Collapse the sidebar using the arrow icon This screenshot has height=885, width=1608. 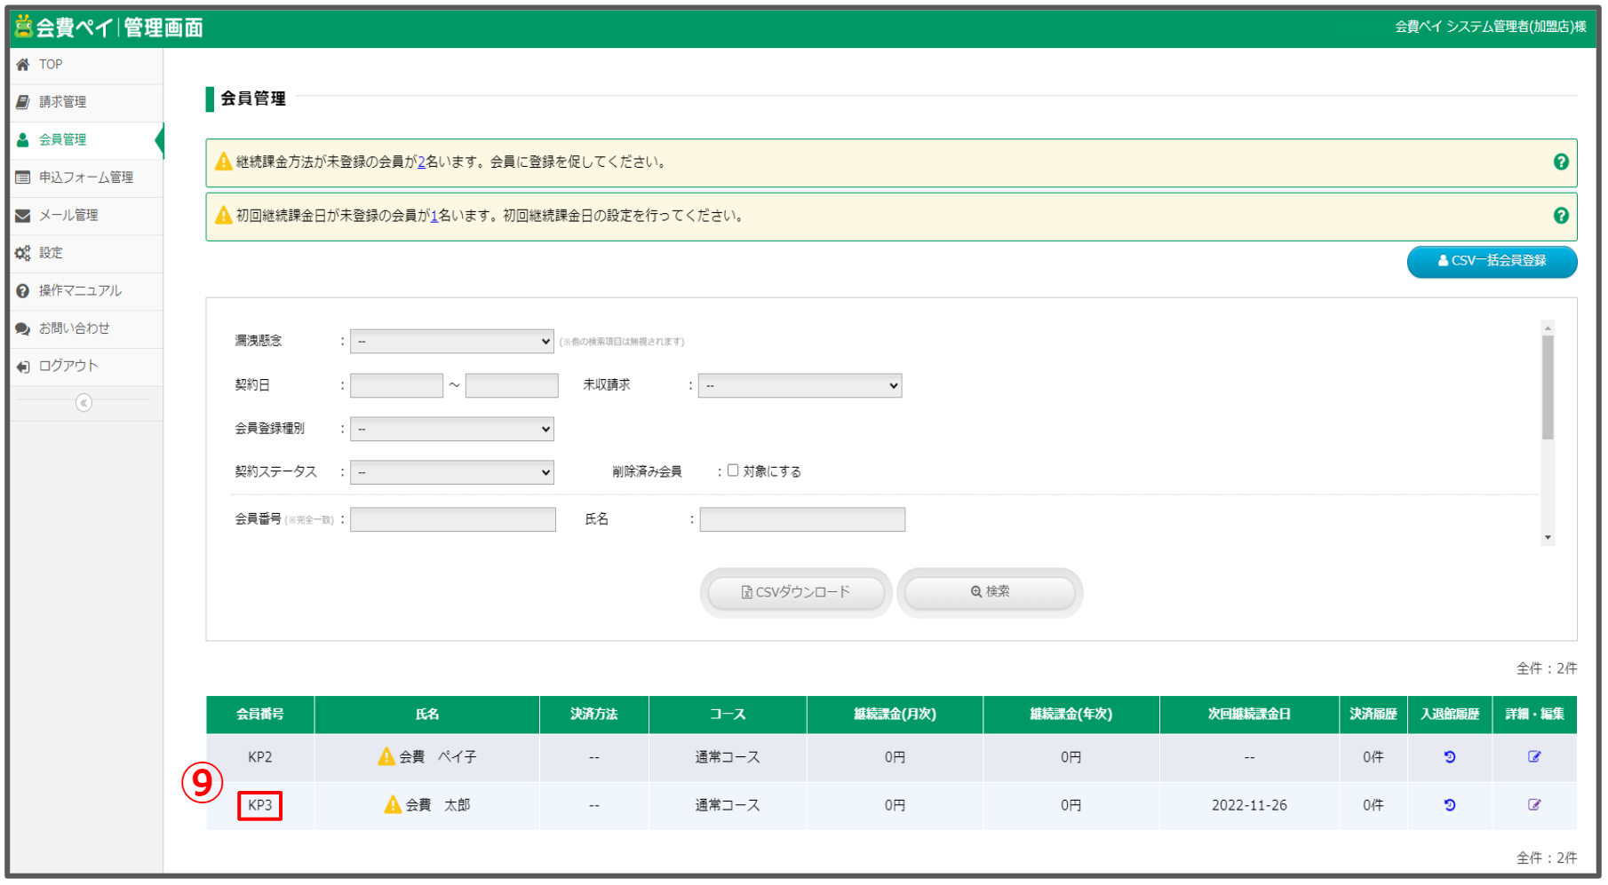click(84, 403)
